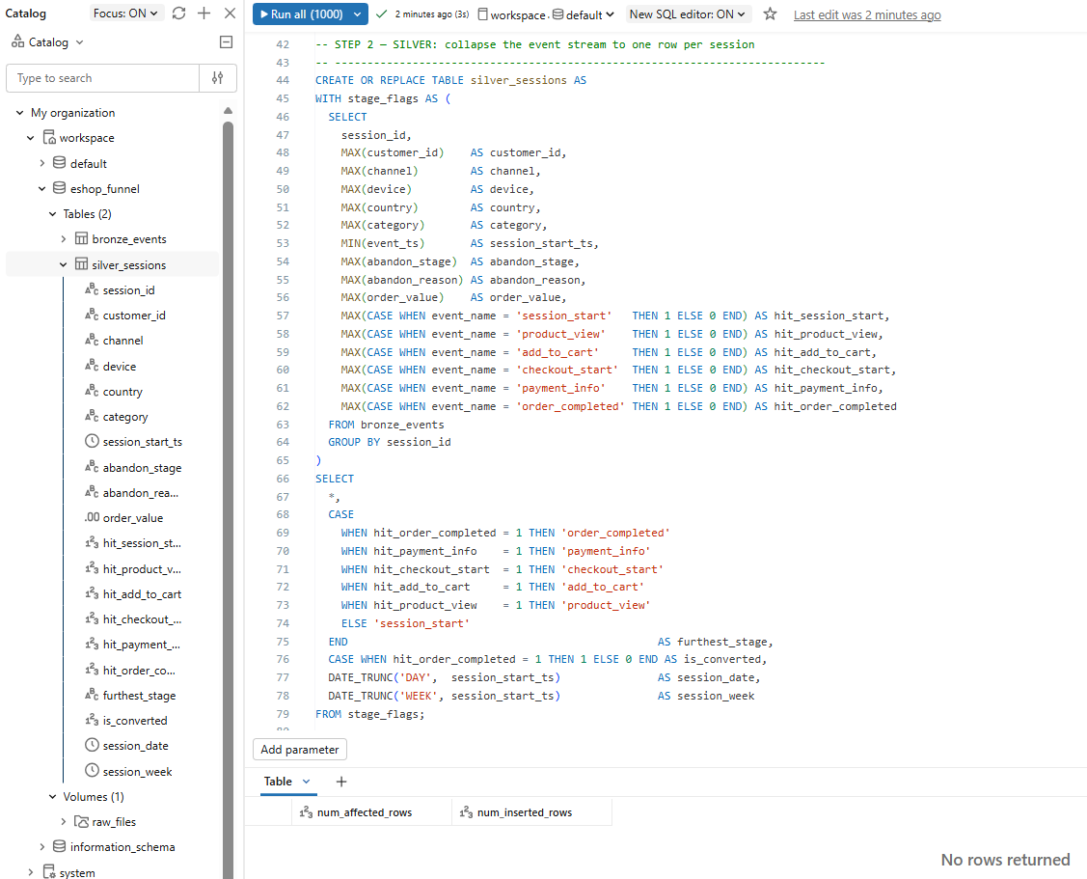
Task: Open the Table result tab dropdown
Action: point(306,782)
